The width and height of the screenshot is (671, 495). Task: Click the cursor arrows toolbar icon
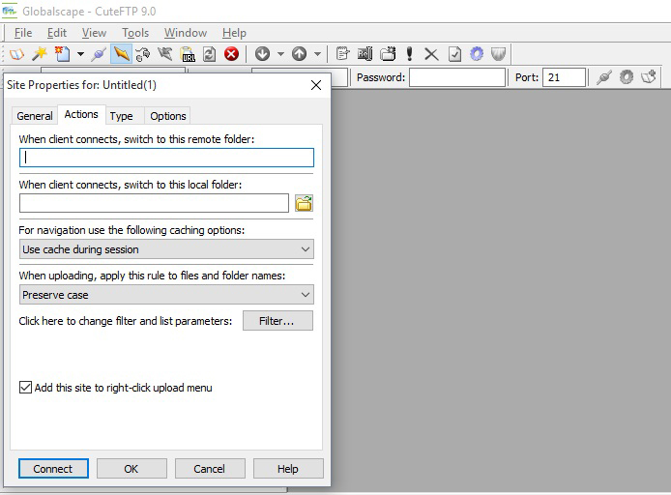click(164, 54)
